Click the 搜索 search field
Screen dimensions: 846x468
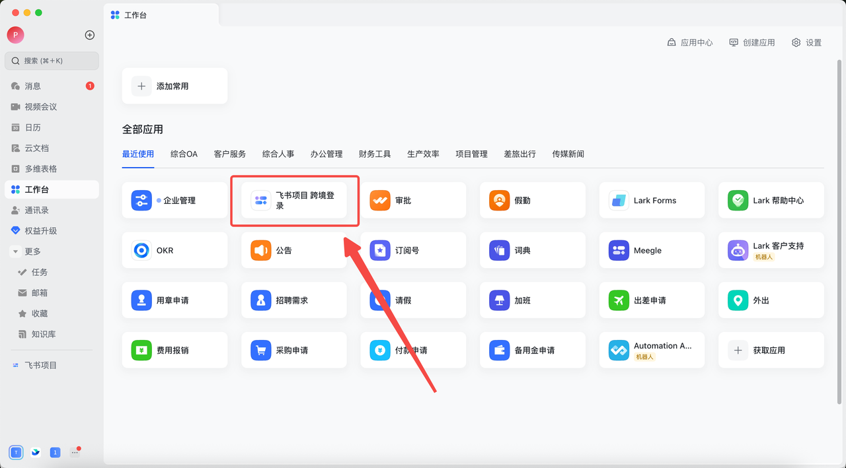52,61
